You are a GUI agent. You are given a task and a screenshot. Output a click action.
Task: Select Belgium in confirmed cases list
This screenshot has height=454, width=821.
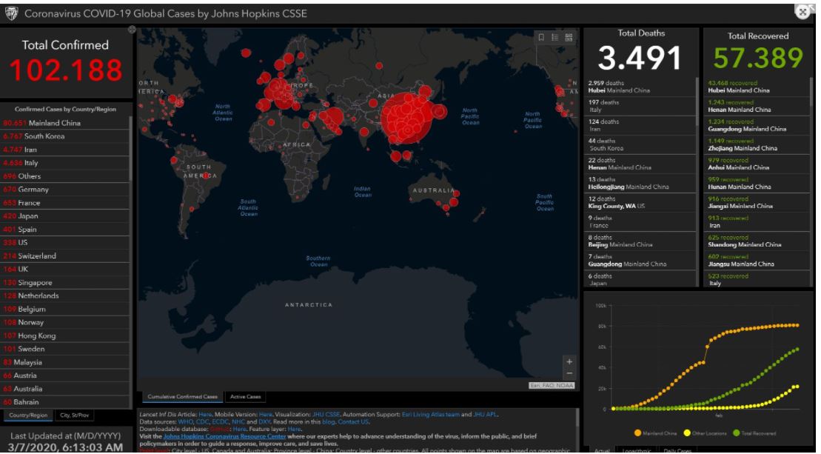[64, 310]
